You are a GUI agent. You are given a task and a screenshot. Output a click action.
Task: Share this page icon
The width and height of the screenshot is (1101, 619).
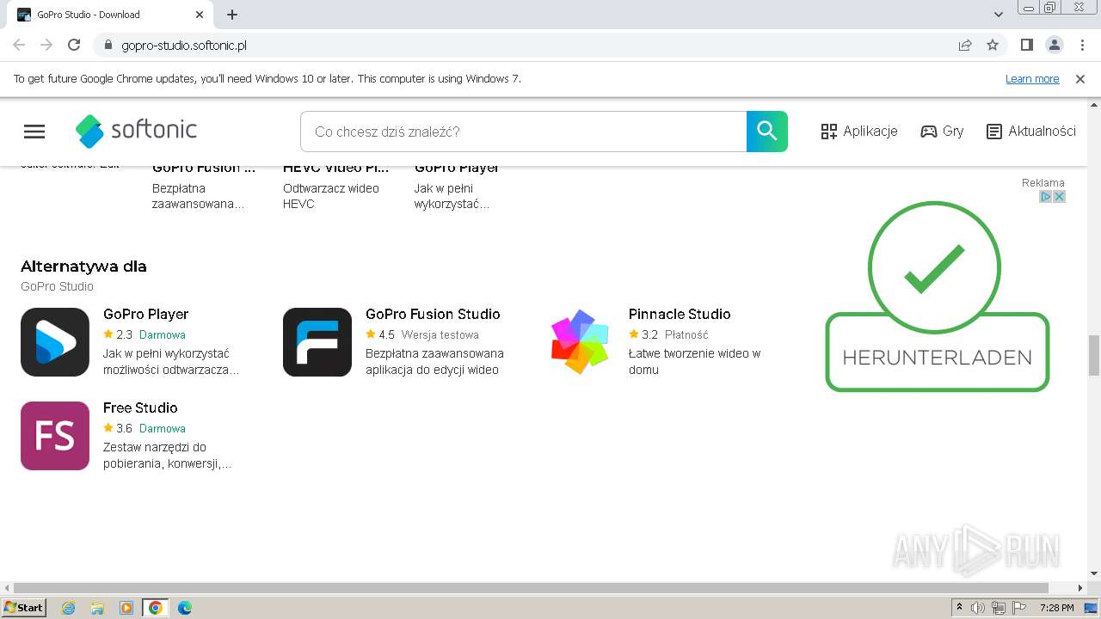point(965,46)
